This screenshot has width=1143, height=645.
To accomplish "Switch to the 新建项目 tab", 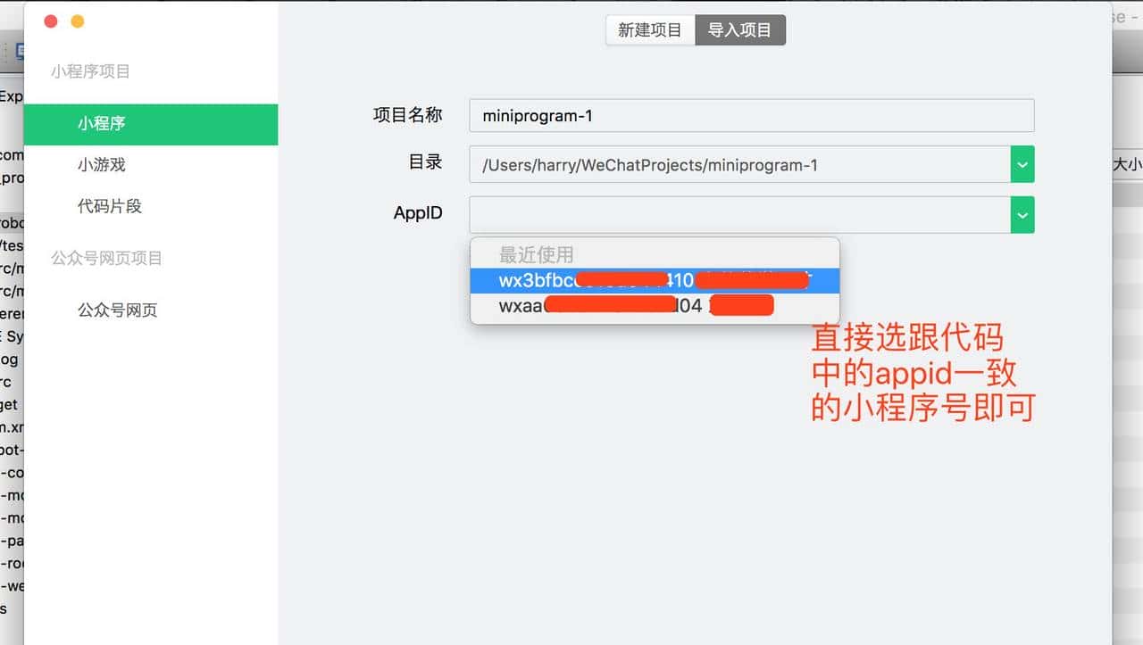I will point(650,29).
